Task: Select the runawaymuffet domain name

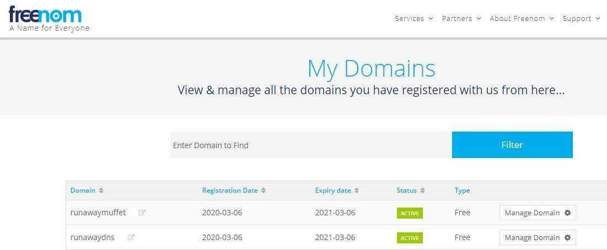Action: point(98,213)
